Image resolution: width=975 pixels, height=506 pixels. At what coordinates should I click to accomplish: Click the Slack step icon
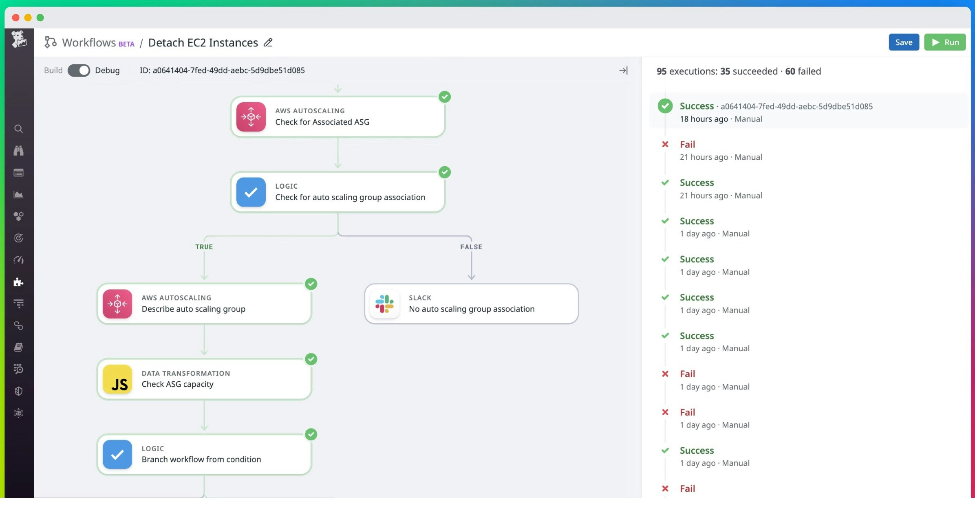(384, 304)
